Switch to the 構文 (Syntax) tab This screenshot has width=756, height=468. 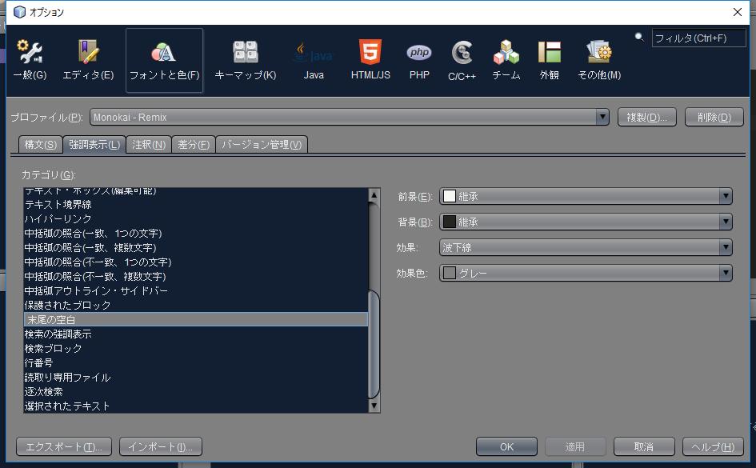pos(40,145)
